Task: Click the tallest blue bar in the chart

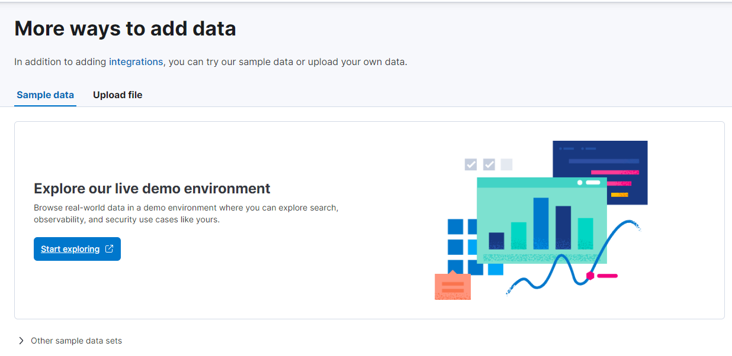Action: [541, 223]
